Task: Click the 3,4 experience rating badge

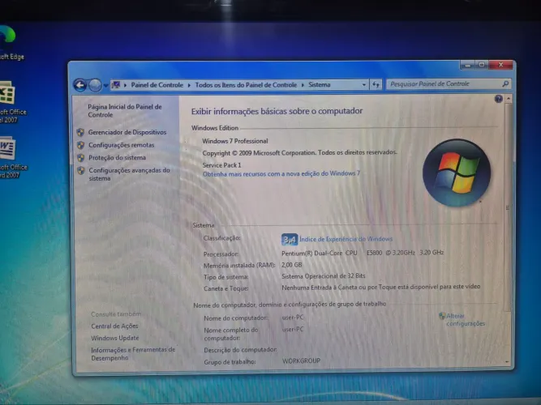Action: pos(289,239)
